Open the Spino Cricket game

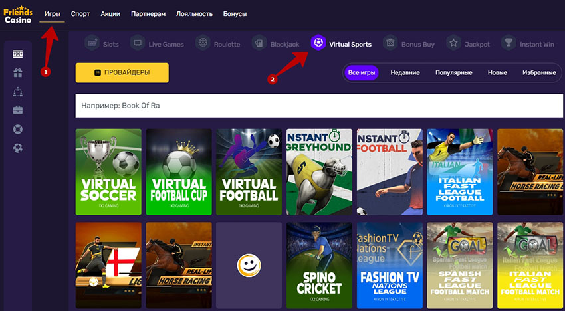(x=319, y=265)
